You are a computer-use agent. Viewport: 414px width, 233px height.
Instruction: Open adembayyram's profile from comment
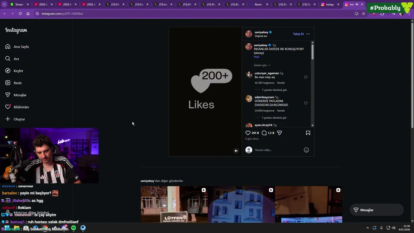pos(264,97)
